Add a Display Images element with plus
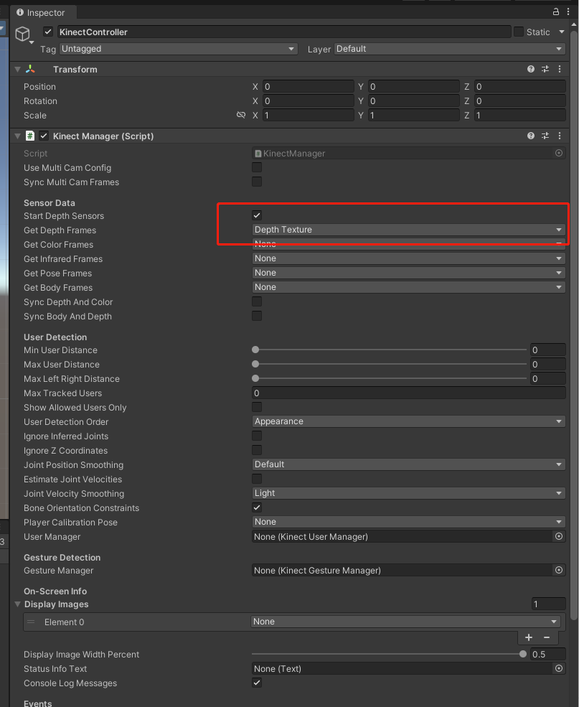The image size is (579, 707). point(529,637)
